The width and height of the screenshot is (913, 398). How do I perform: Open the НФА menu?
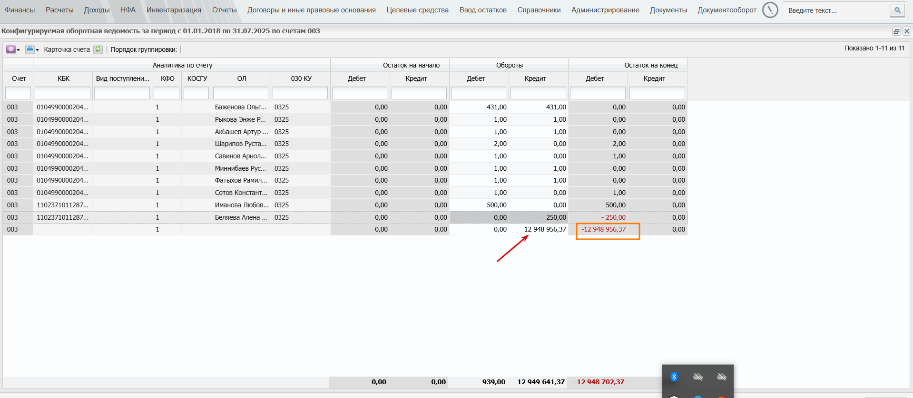pos(128,10)
